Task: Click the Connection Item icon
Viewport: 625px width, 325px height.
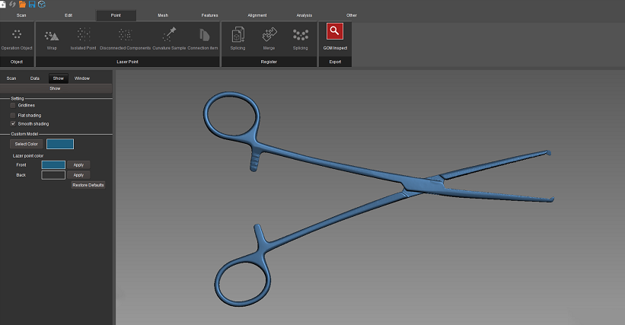Action: 202,36
